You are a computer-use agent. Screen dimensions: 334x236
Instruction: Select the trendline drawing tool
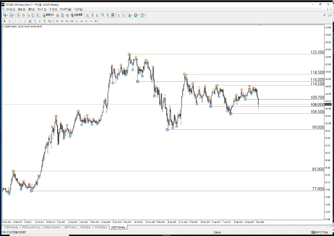pyautogui.click(x=25, y=21)
